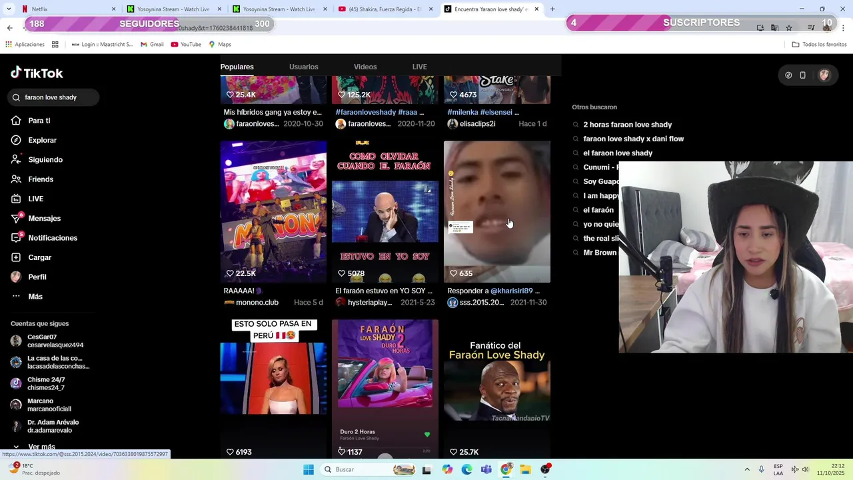Image resolution: width=853 pixels, height=480 pixels.
Task: Open the 'Fanático del Faraón Love Shady' video
Action: tap(497, 389)
